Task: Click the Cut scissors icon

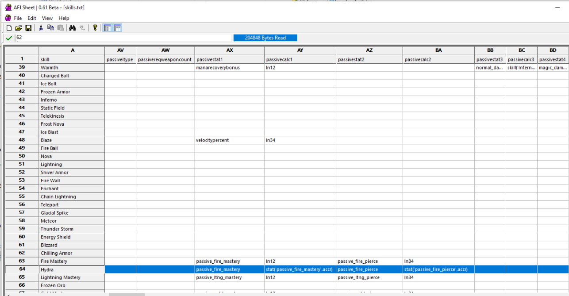Action: pos(41,28)
